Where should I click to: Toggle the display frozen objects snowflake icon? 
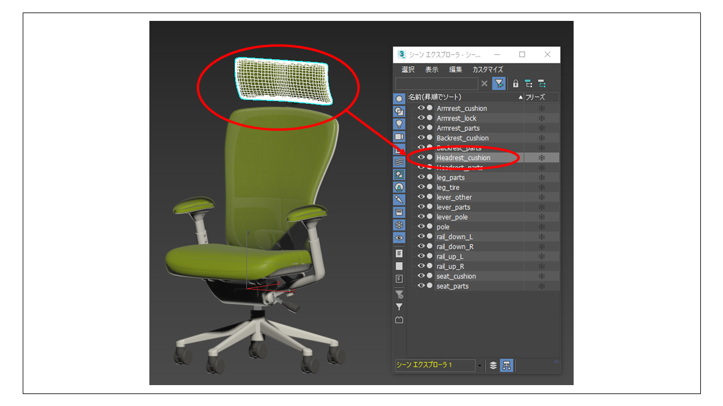click(399, 225)
